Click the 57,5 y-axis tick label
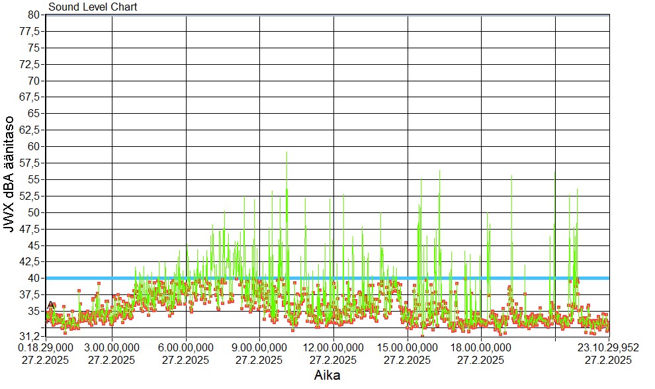 [30, 163]
